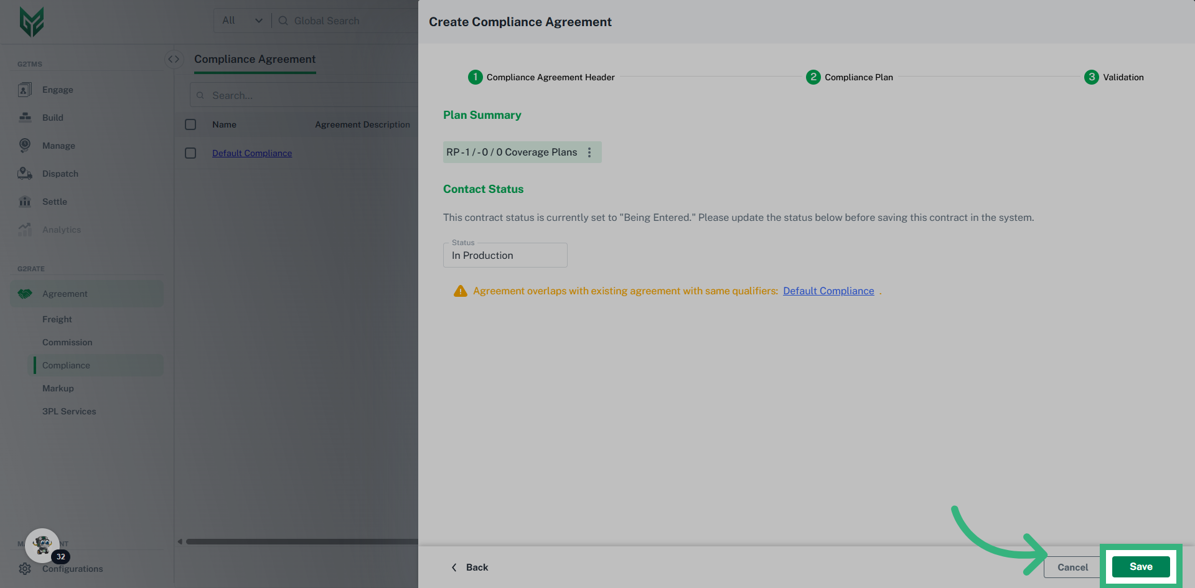Open the Freight menu item
The image size is (1195, 588).
pyautogui.click(x=57, y=319)
